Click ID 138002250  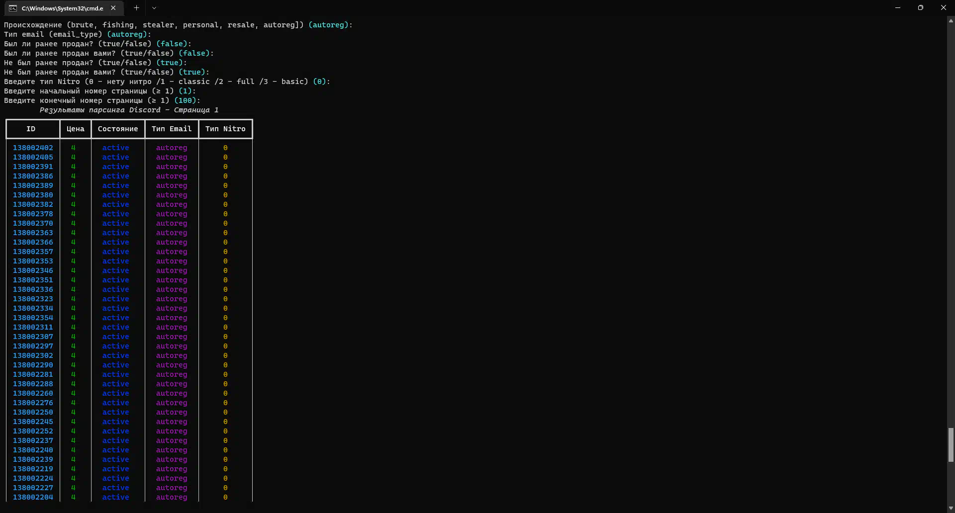(33, 412)
